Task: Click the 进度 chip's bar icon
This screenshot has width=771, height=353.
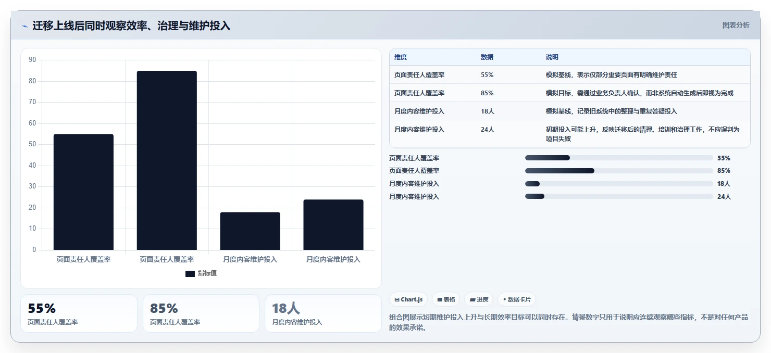Action: click(472, 299)
